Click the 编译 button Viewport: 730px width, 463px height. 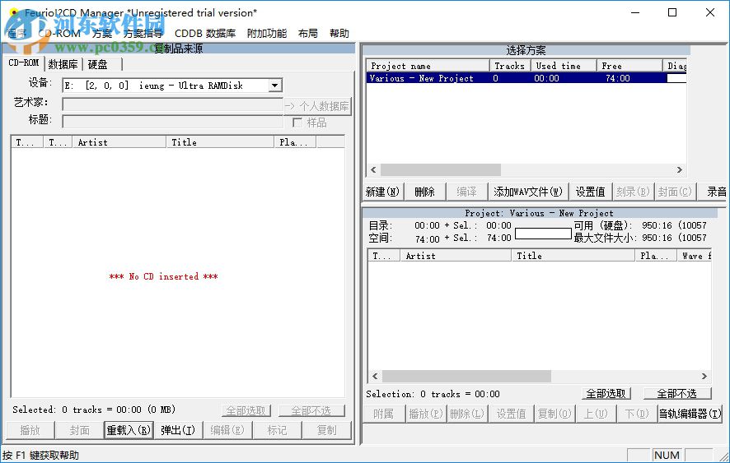pos(466,192)
